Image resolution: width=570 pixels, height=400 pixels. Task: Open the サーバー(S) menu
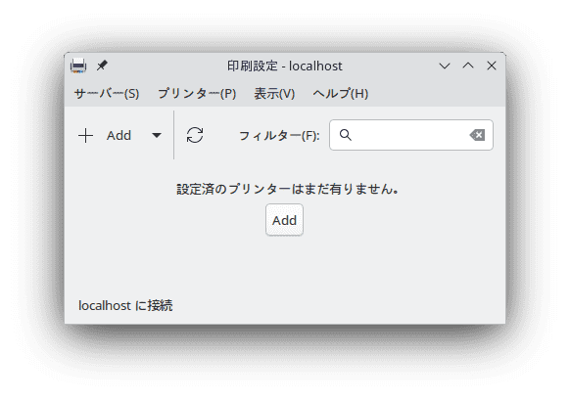click(107, 94)
